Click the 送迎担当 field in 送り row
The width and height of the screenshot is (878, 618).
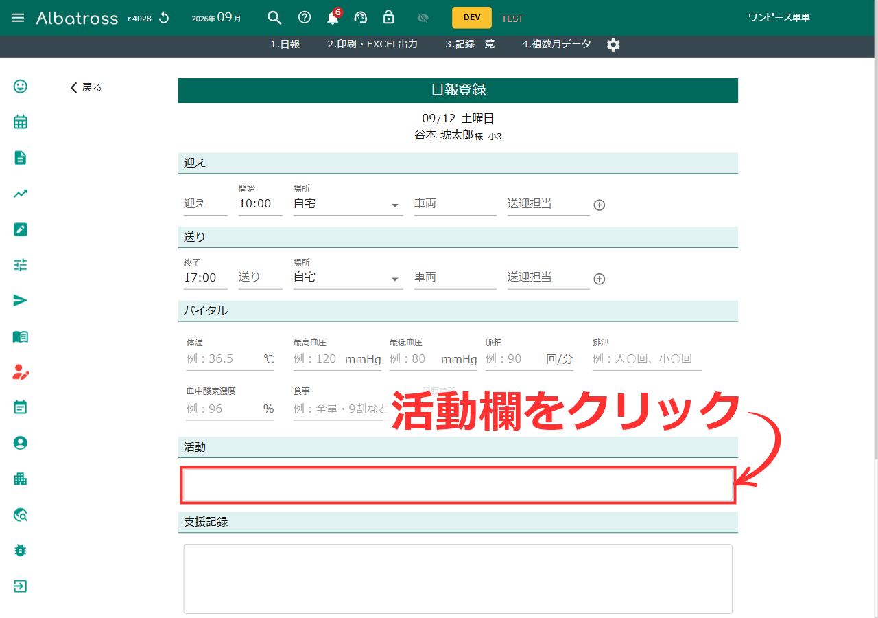click(x=549, y=277)
